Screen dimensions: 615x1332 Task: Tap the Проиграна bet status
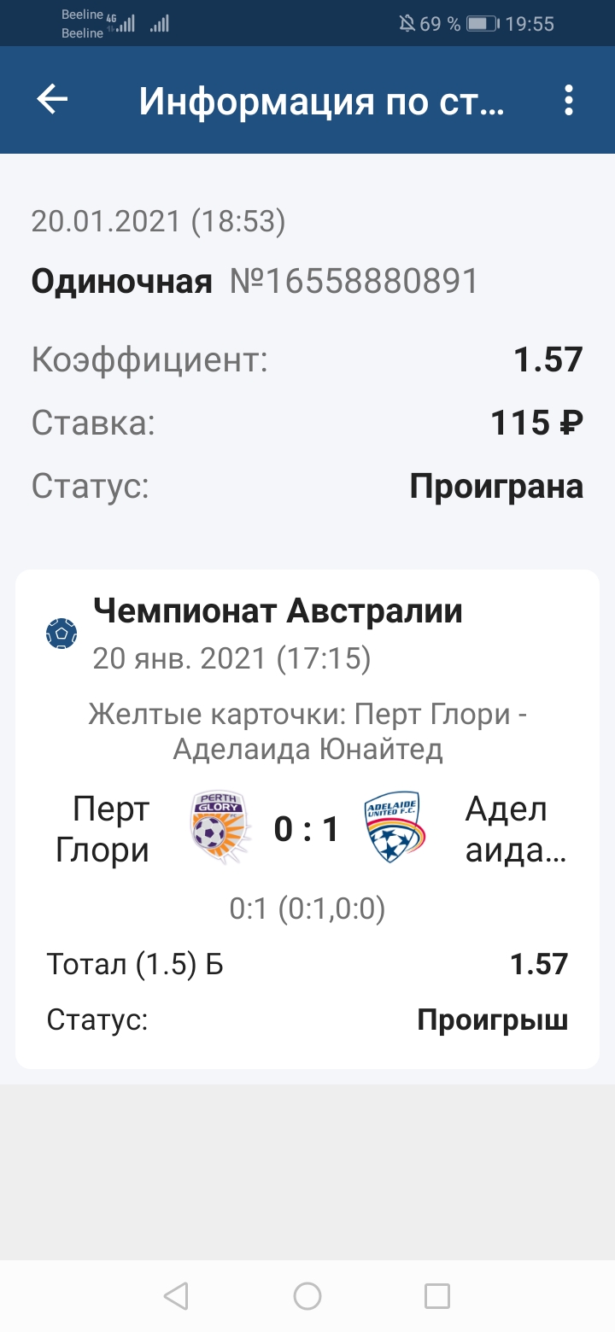point(496,486)
